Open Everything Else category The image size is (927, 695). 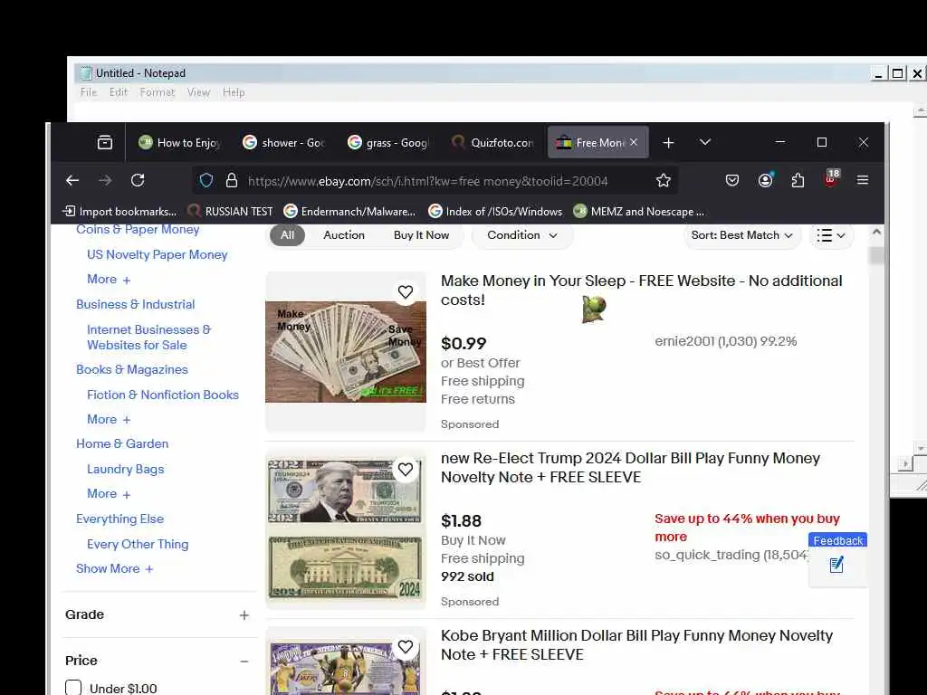pyautogui.click(x=120, y=519)
